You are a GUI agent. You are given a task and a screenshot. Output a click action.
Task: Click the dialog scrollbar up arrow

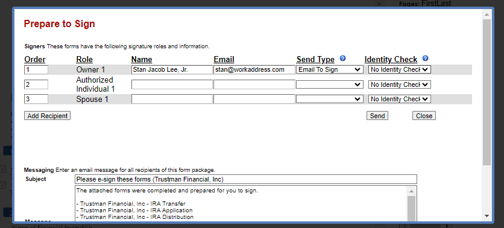coord(487,14)
